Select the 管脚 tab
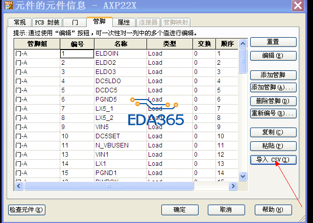This screenshot has height=223, width=313. pos(100,21)
